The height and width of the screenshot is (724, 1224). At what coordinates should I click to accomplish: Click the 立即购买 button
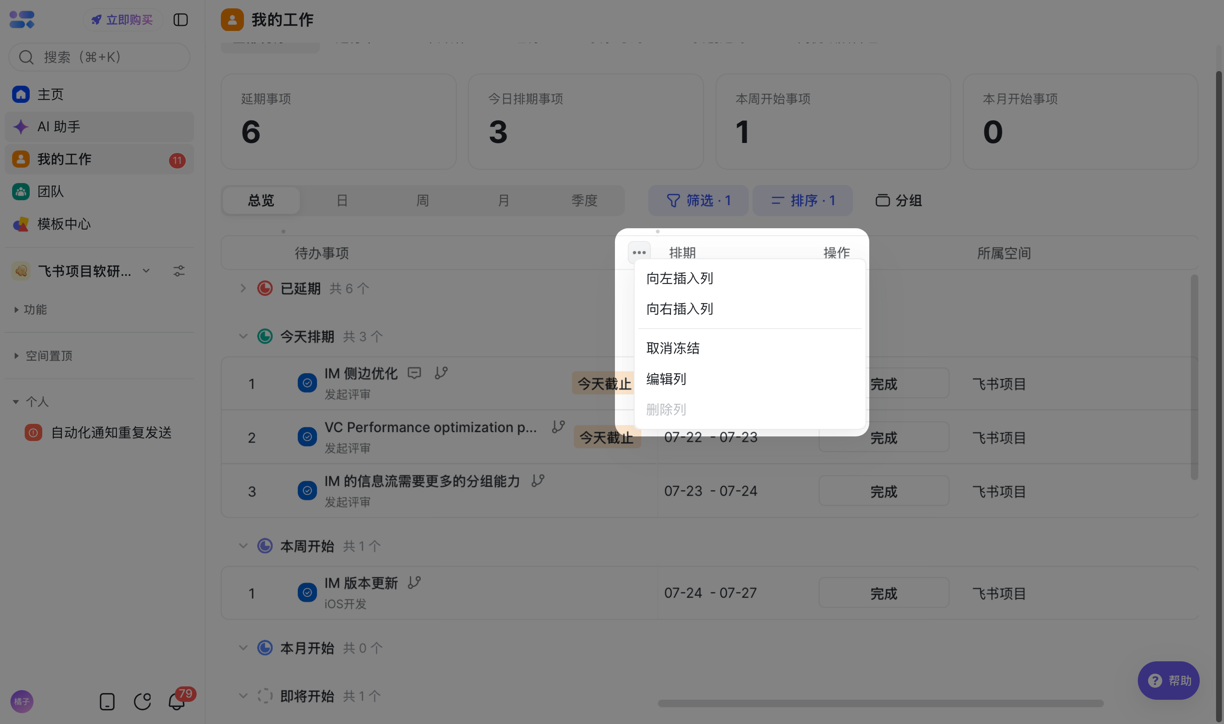(x=123, y=20)
